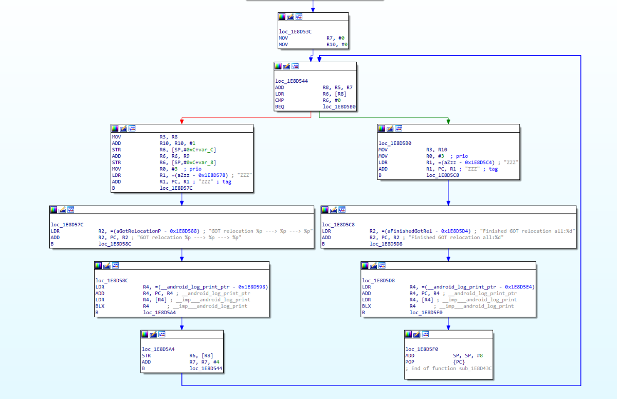Click the pencil edit icon of node loc_1E8D53C
Image resolution: width=617 pixels, height=399 pixels.
coord(291,17)
